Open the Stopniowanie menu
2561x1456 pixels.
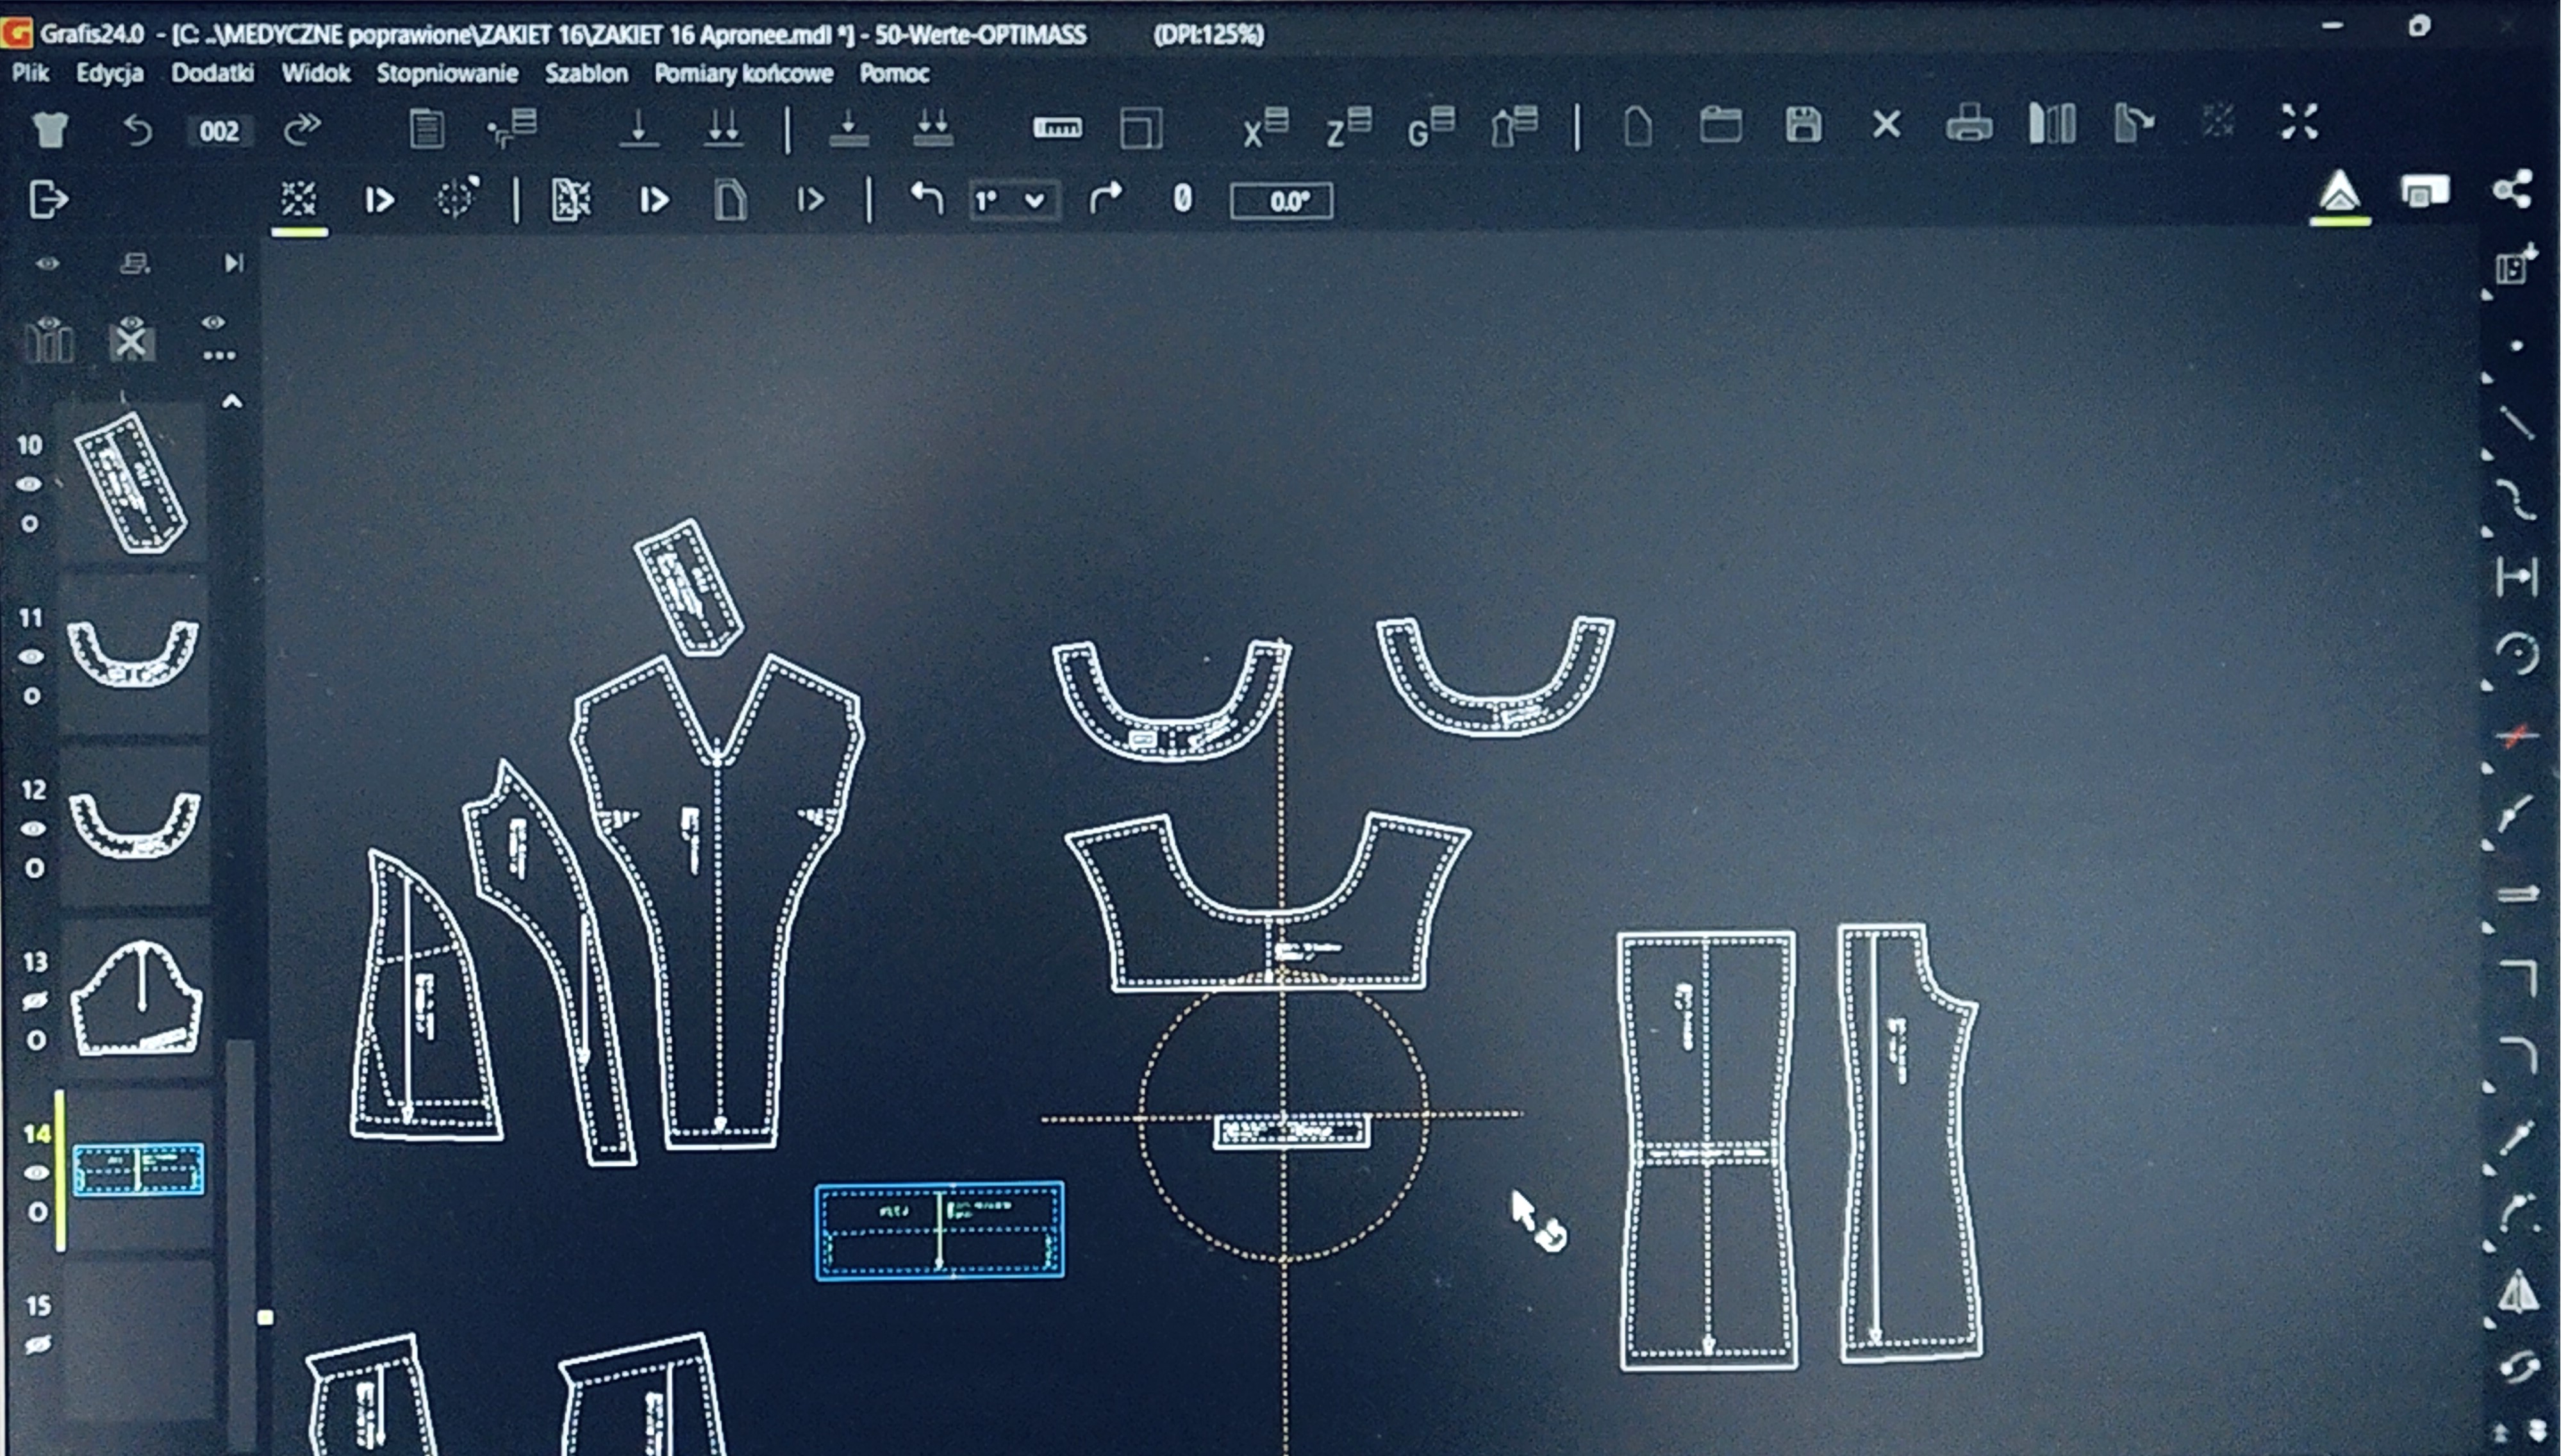[x=447, y=73]
